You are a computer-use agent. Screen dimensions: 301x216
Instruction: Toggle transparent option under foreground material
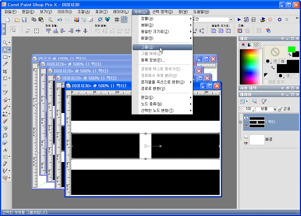pyautogui.click(x=283, y=61)
